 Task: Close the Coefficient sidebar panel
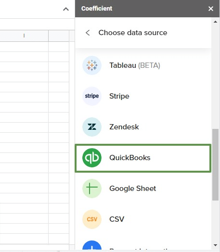tap(211, 9)
